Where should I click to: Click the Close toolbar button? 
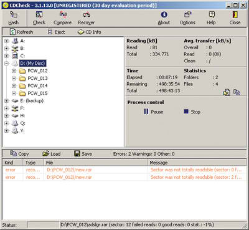[235, 18]
